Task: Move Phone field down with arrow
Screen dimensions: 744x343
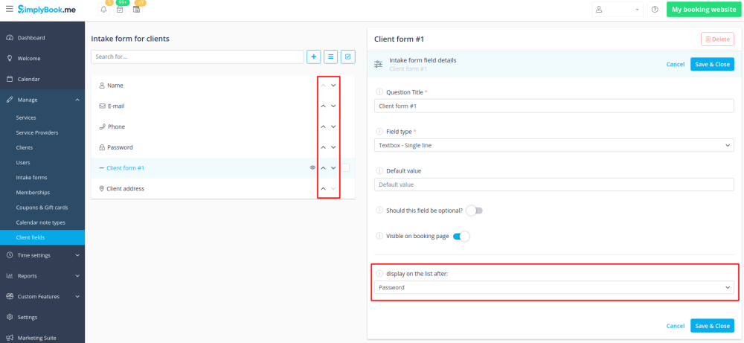Action: (x=333, y=127)
